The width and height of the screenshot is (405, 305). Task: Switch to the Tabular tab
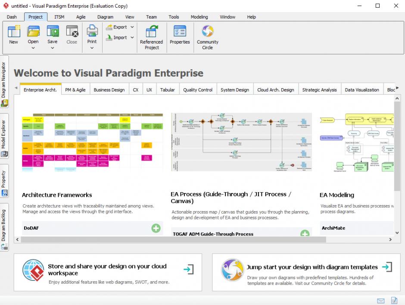click(167, 90)
